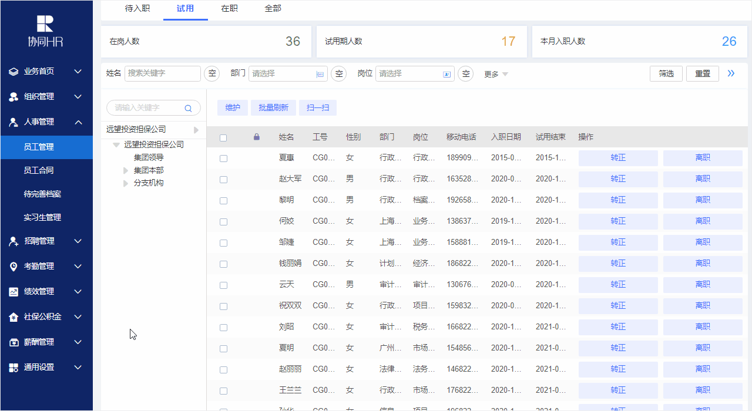
Task: Check the row for 赵大军
Action: (223, 180)
